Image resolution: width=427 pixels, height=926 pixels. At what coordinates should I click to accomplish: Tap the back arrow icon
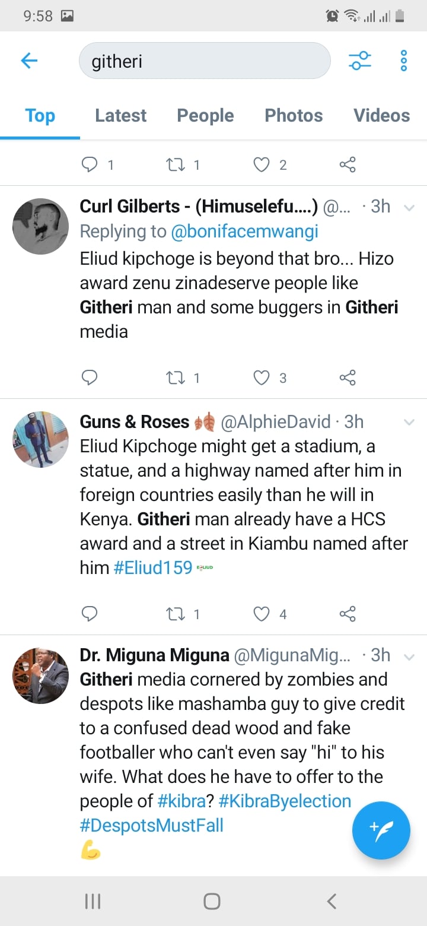pos(29,61)
